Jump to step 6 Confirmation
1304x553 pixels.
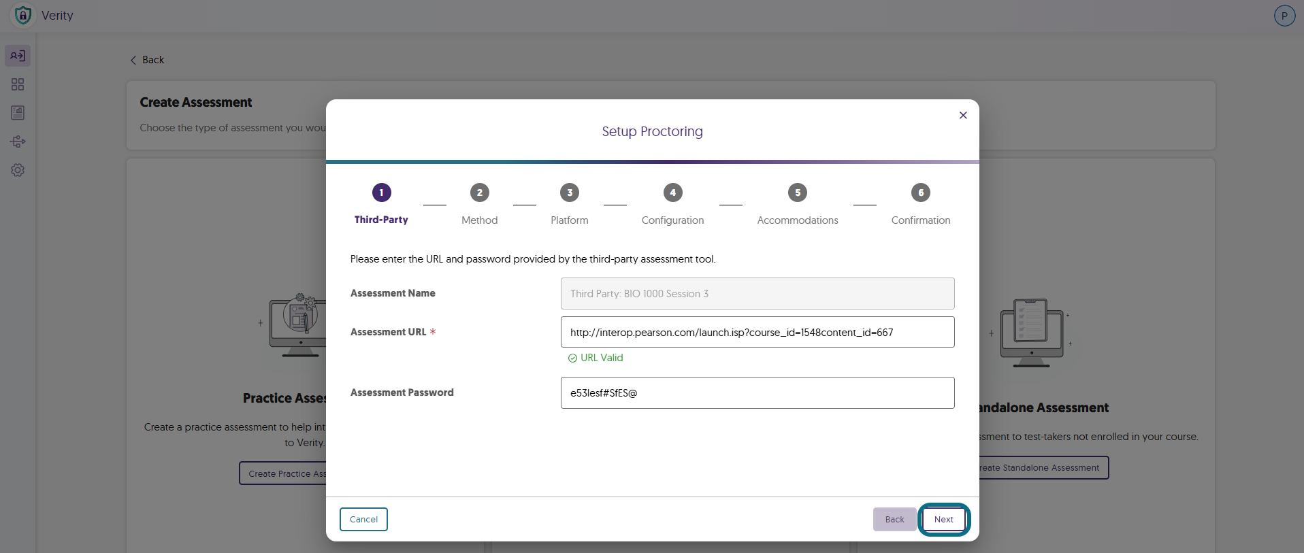click(921, 204)
